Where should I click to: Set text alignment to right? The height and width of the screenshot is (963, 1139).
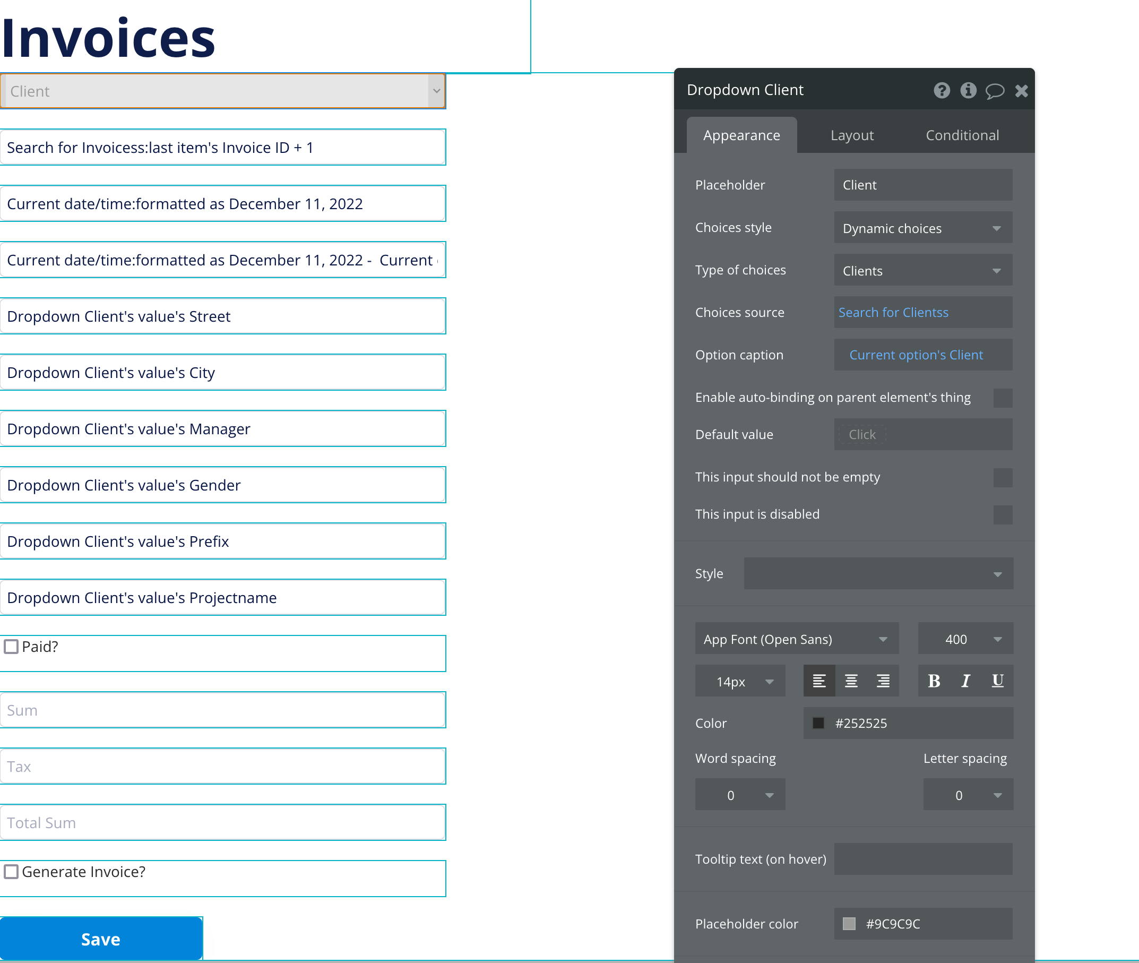point(883,681)
